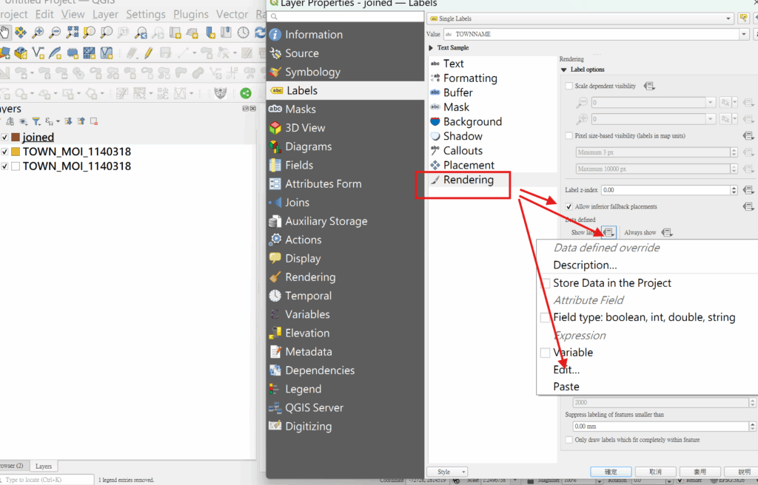Click the Filter Legend funnel icon
Image resolution: width=758 pixels, height=485 pixels.
tap(36, 121)
